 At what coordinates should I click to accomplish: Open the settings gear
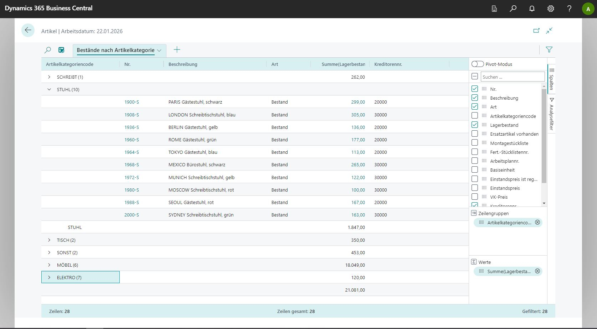pos(551,9)
